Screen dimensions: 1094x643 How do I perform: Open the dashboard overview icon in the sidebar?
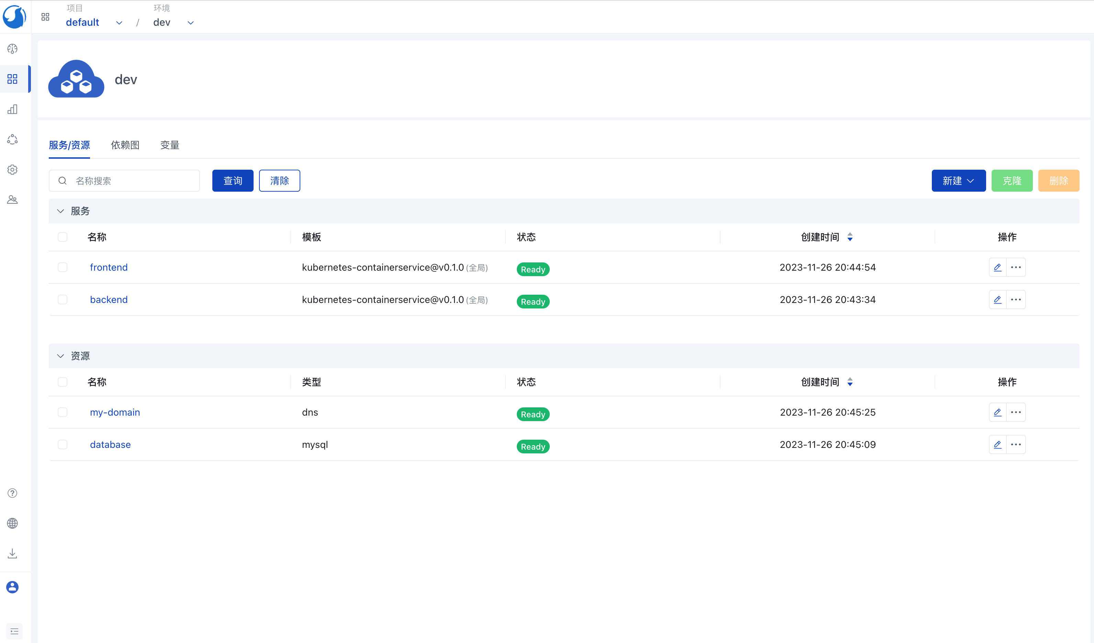13,48
